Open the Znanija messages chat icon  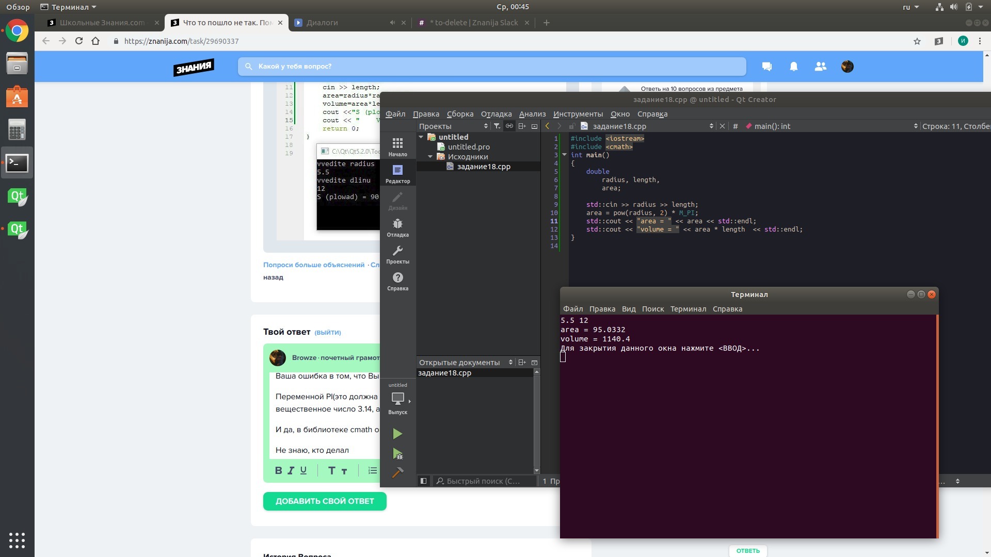(767, 67)
